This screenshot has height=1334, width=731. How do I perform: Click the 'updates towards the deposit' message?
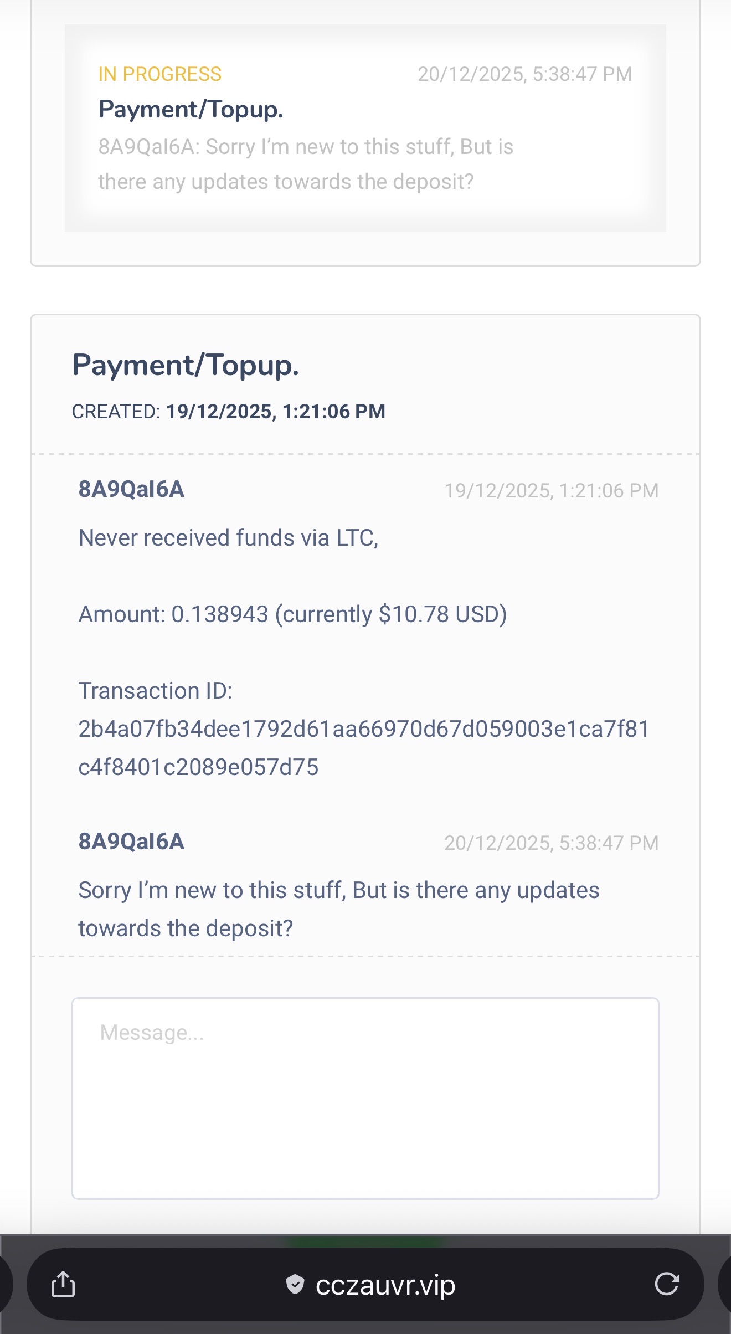(x=338, y=909)
